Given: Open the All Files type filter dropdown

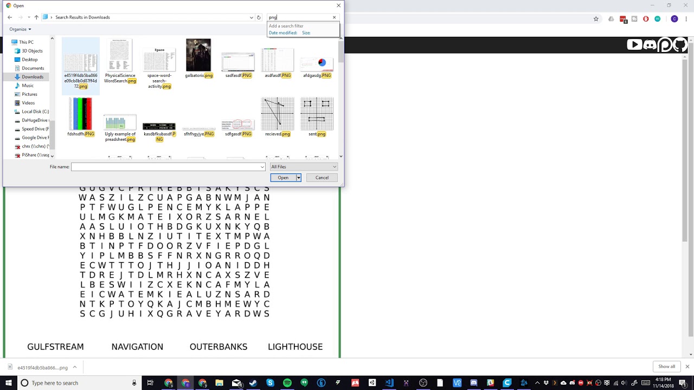Looking at the screenshot, I should click(304, 167).
